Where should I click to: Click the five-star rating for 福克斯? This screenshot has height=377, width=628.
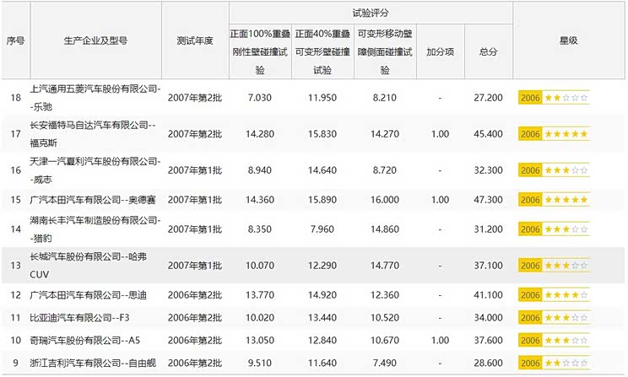tap(554, 133)
